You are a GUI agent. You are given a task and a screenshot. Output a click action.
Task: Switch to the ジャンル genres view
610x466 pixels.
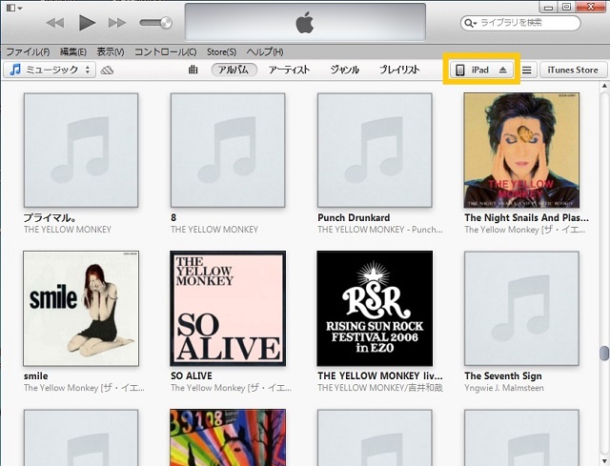click(345, 70)
